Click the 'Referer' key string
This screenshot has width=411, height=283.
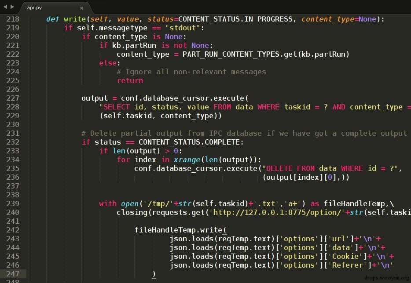click(348, 265)
